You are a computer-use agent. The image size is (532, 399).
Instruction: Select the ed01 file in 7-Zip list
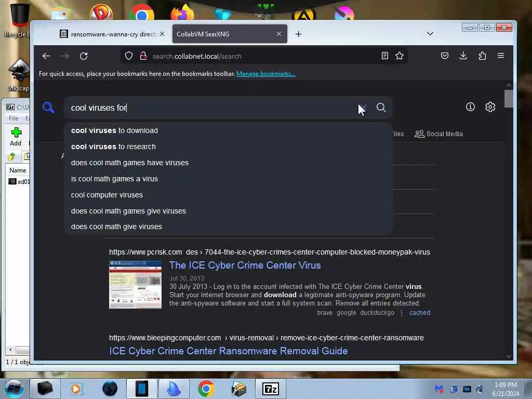[x=19, y=181]
